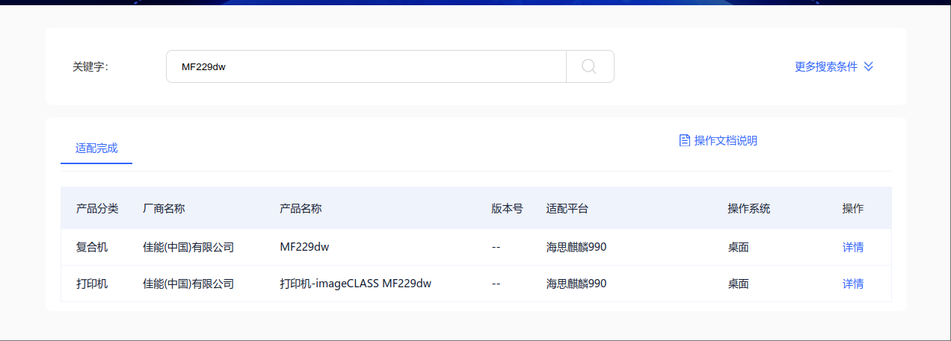Screen dimensions: 951x341
Task: Click 海思麒麟990 in the 复合机 row
Action: (x=576, y=247)
